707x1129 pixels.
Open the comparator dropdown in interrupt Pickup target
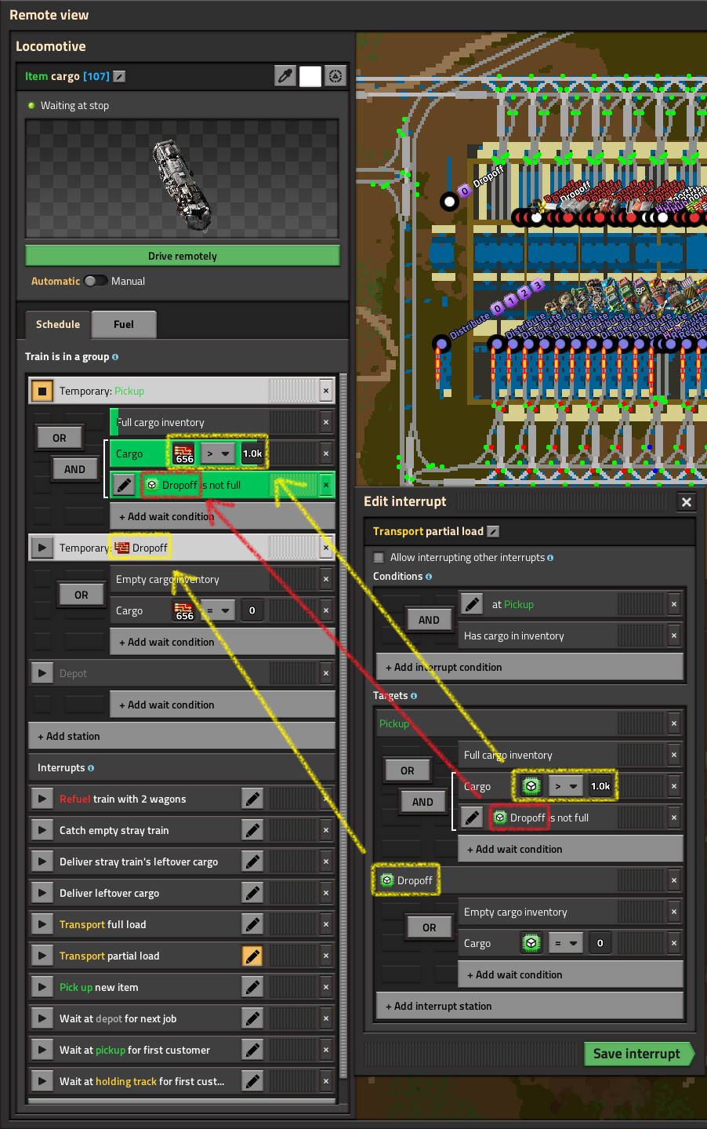tap(565, 786)
